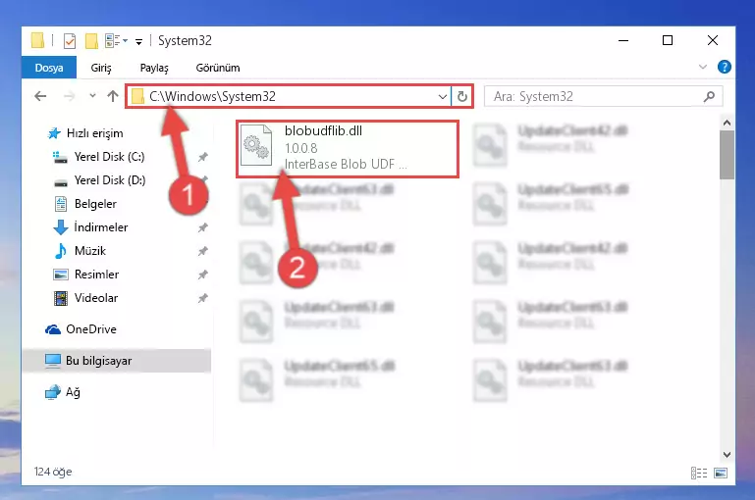
Task: Refresh the System32 folder view
Action: 462,97
